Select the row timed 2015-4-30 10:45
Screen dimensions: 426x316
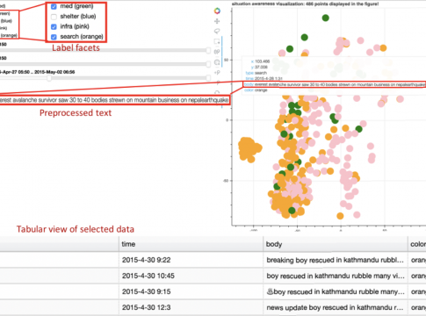(x=213, y=276)
